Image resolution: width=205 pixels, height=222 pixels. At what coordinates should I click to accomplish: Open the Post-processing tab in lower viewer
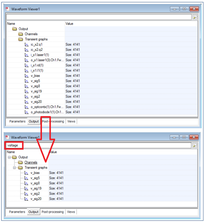[53, 212]
